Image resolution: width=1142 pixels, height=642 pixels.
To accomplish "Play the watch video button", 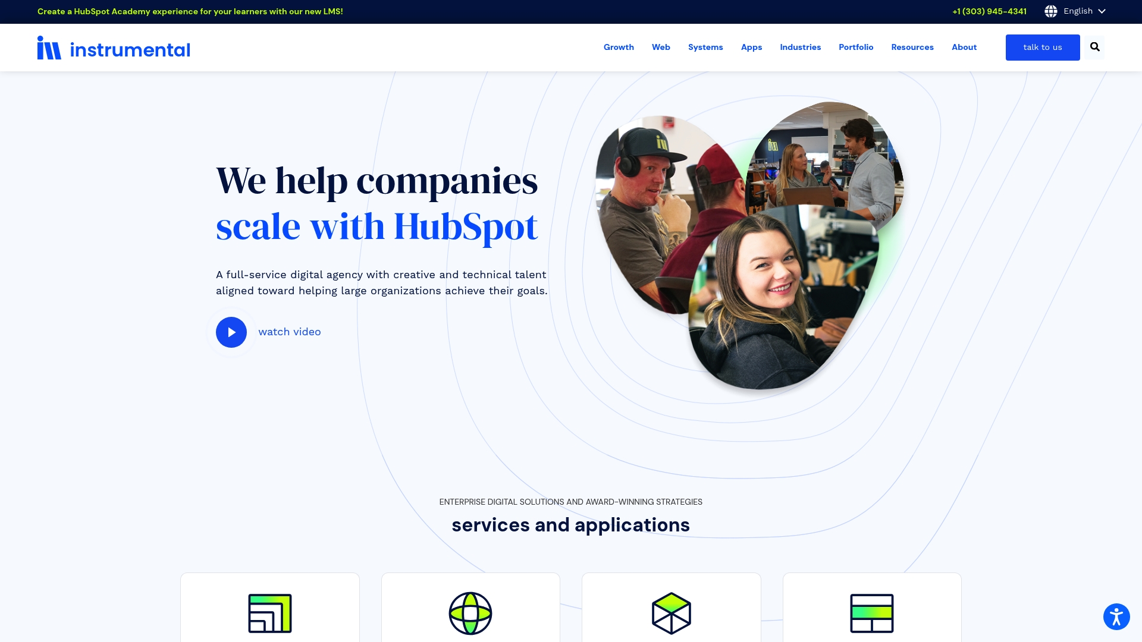I will [231, 332].
